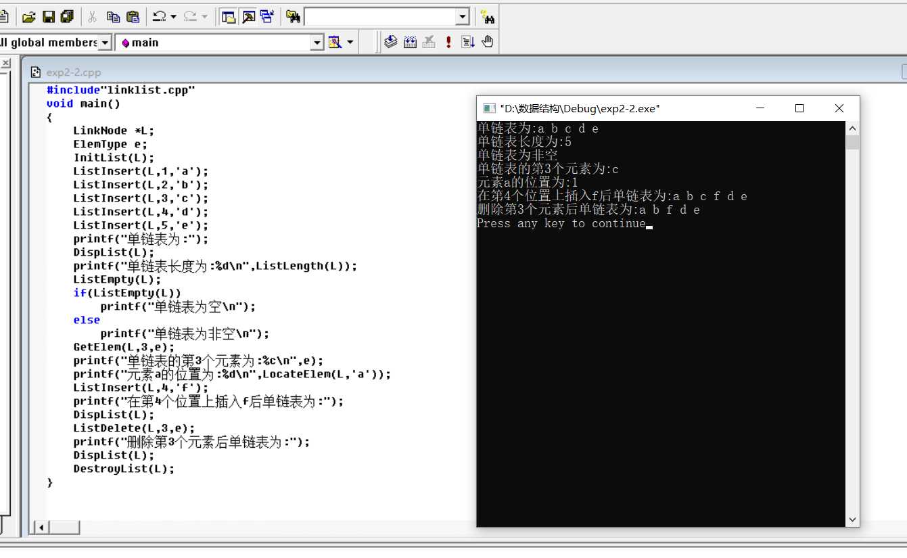The image size is (907, 558).
Task: Click the editor horizontal scrollbar left arrow
Action: pos(41,528)
